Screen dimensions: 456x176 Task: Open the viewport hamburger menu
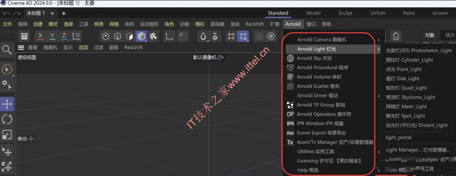(x=21, y=47)
